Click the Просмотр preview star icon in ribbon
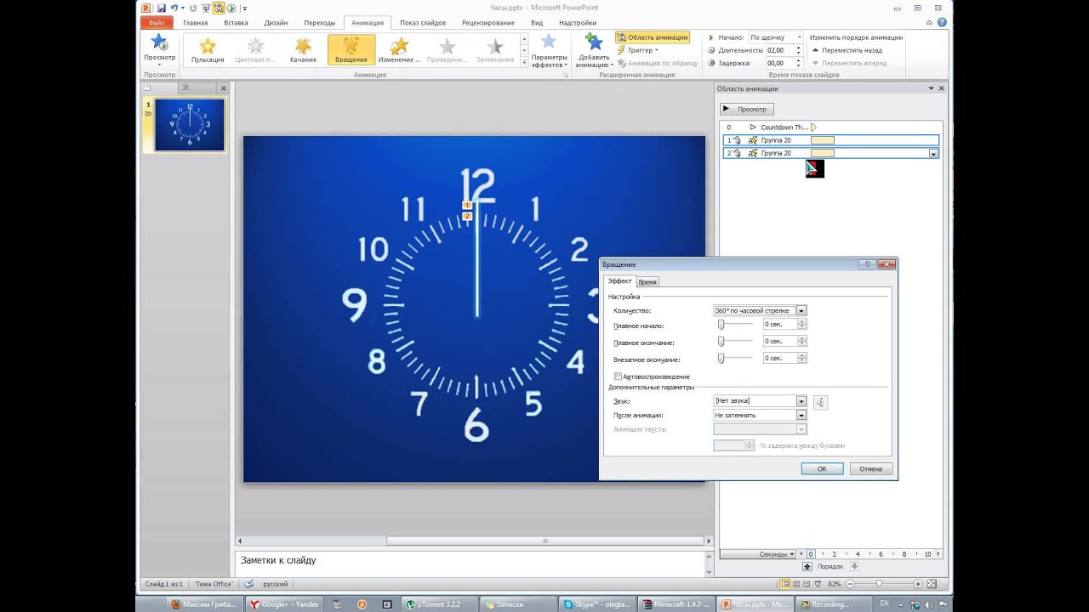Screen dimensions: 1089x612 (x=159, y=42)
